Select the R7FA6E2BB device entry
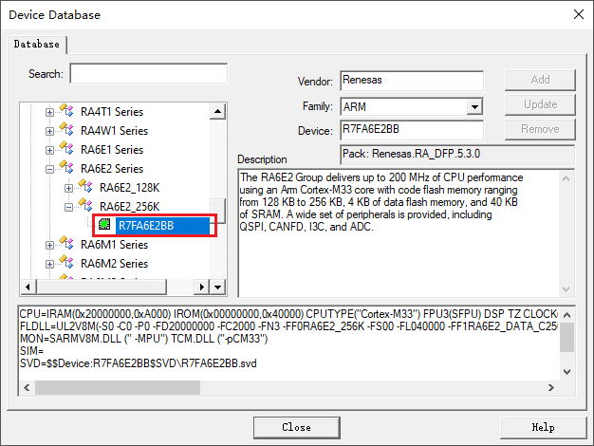Image resolution: width=594 pixels, height=446 pixels. tap(162, 226)
